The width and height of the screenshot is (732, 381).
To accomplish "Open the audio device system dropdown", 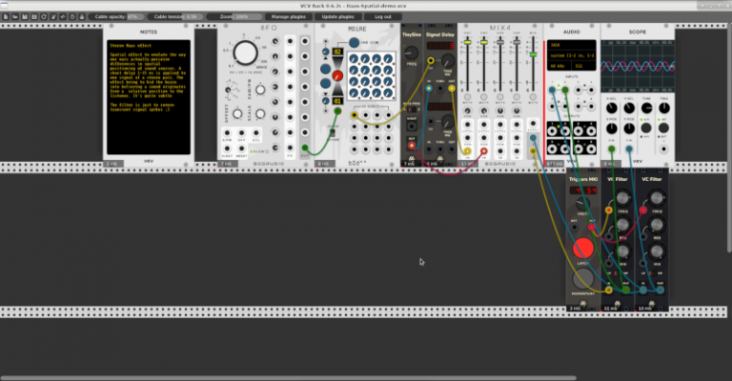I will (x=572, y=55).
